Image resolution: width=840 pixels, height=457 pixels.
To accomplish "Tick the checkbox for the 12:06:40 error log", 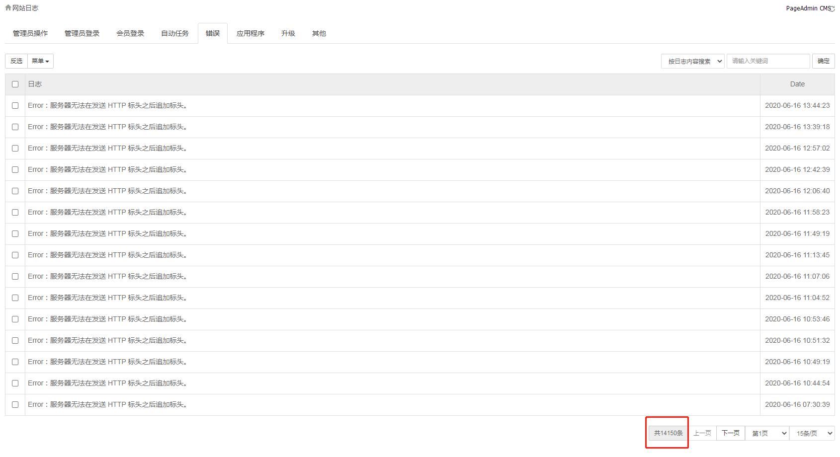I will tap(15, 191).
